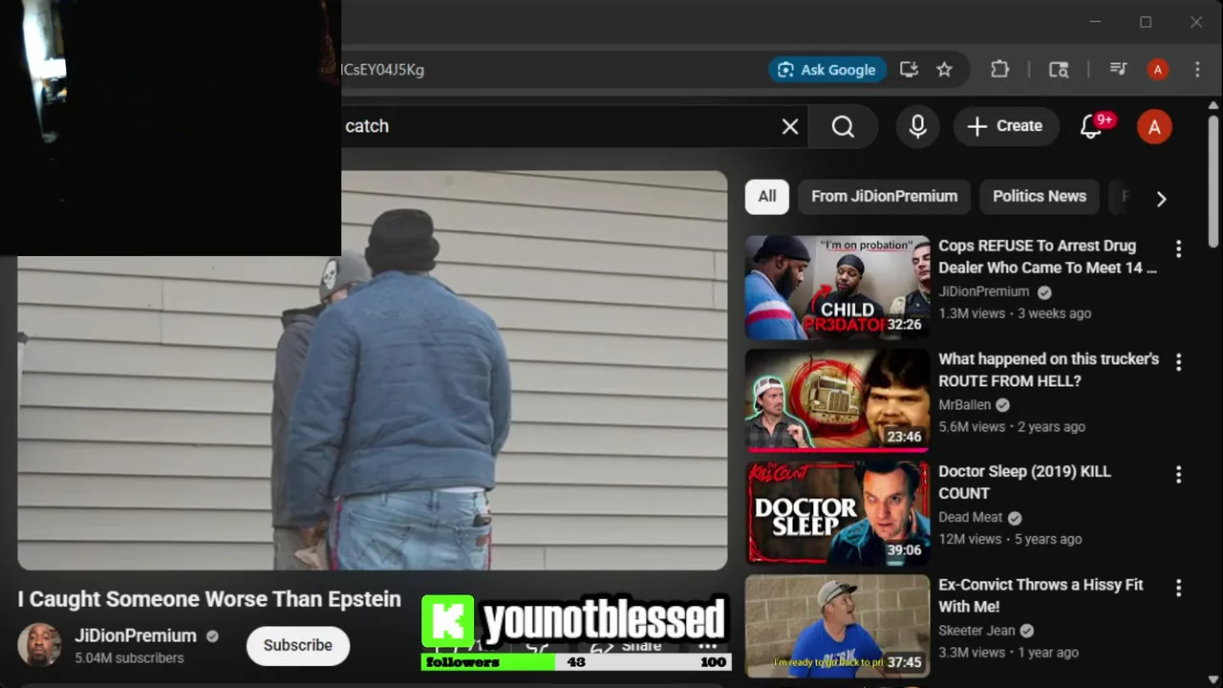The height and width of the screenshot is (688, 1223).
Task: Open browser Extensions puzzle icon
Action: (x=999, y=70)
